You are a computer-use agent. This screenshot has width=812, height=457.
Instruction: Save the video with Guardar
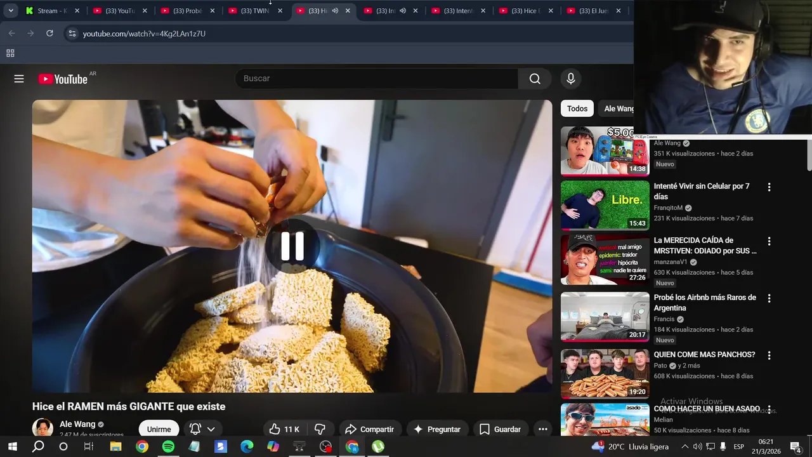click(500, 429)
